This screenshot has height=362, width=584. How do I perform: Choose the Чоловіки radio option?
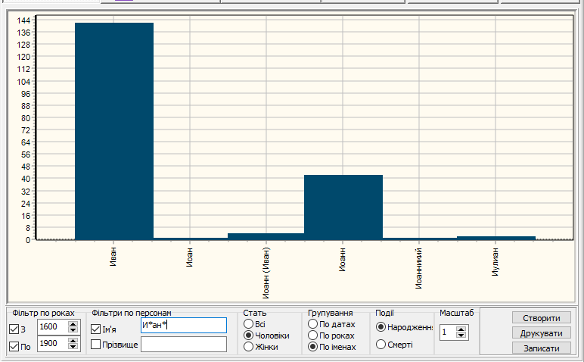coord(248,335)
